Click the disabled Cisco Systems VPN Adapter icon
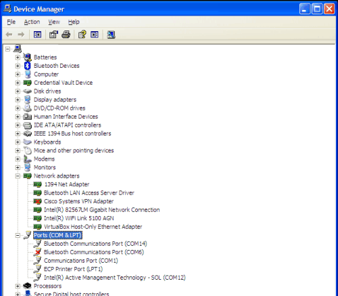This screenshot has width=338, height=296. [37, 201]
